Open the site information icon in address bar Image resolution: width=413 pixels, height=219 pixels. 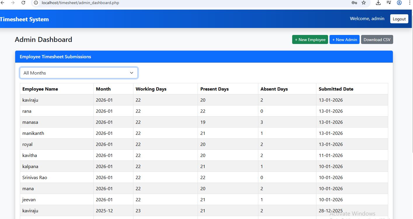36,3
